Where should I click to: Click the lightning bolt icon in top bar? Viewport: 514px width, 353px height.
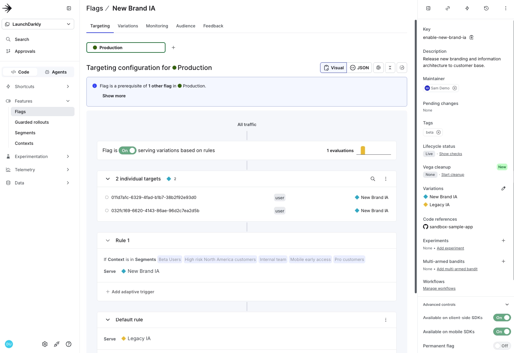pos(467,8)
